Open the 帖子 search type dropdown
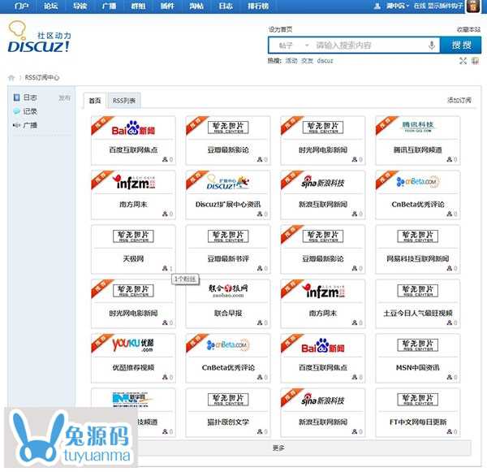Viewport: 487px width, 472px height. [x=294, y=45]
